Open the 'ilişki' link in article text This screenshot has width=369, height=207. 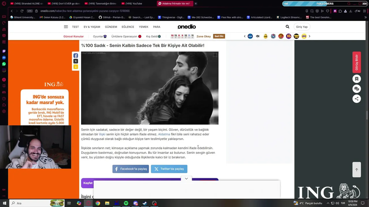pos(102,134)
